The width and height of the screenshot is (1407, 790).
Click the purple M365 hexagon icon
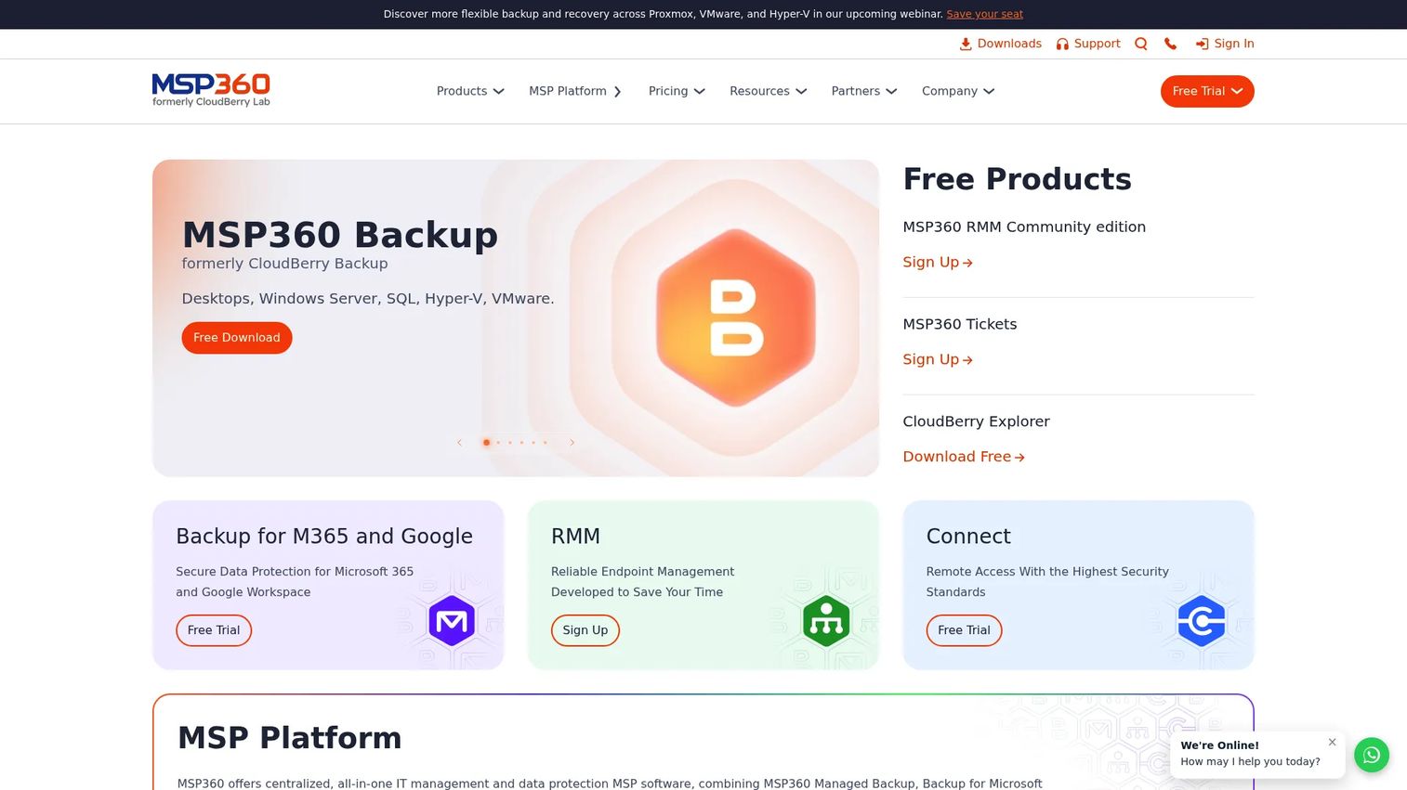(x=452, y=620)
